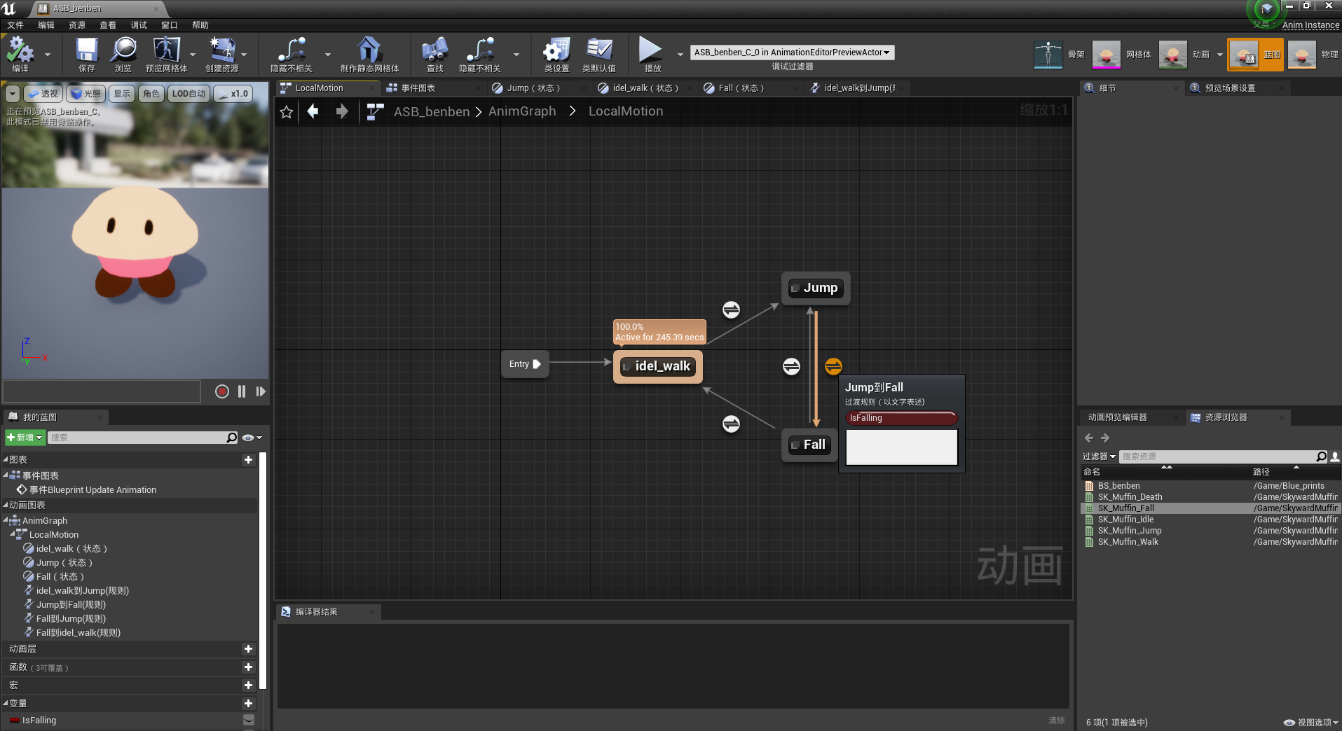Click the Save (保存) icon
This screenshot has height=731, width=1342.
pos(86,53)
